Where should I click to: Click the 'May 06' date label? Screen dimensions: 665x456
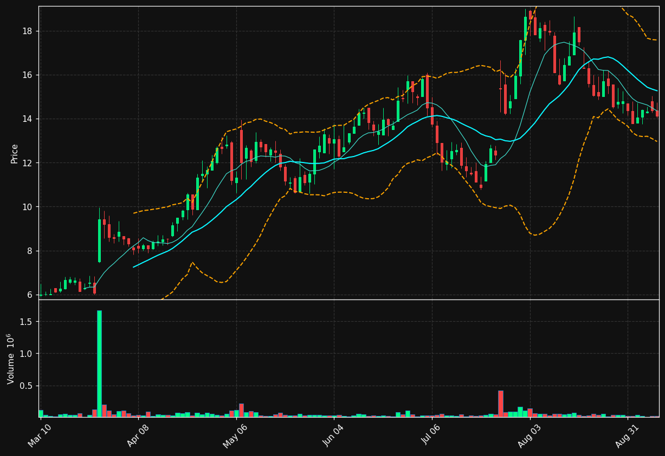235,435
